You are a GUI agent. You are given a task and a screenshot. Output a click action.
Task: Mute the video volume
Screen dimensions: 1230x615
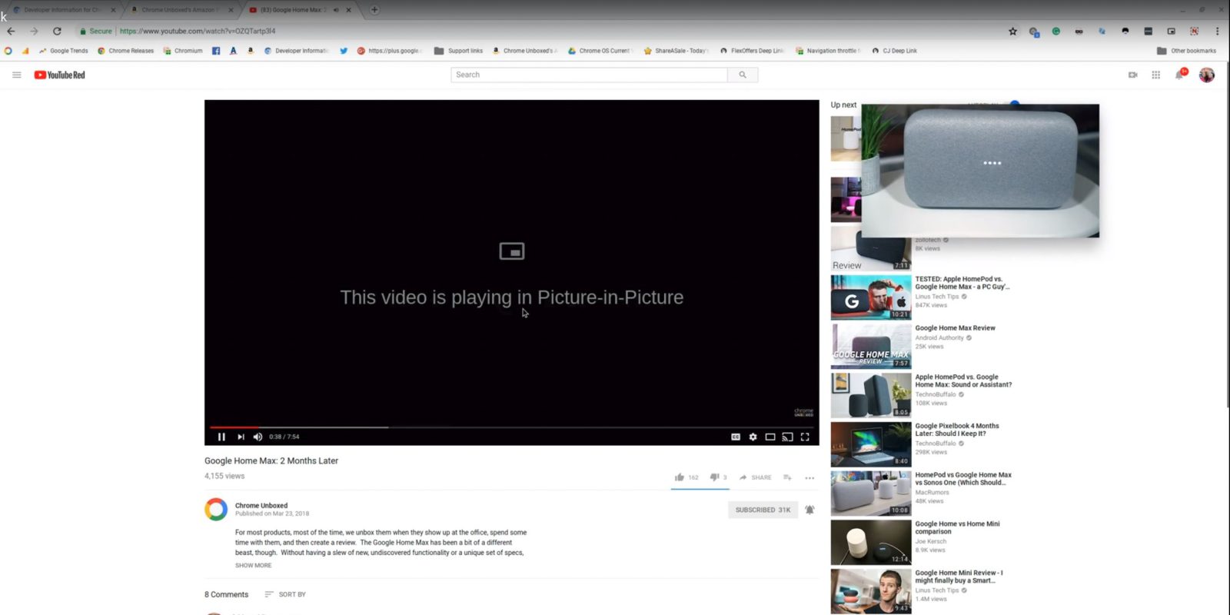point(258,437)
